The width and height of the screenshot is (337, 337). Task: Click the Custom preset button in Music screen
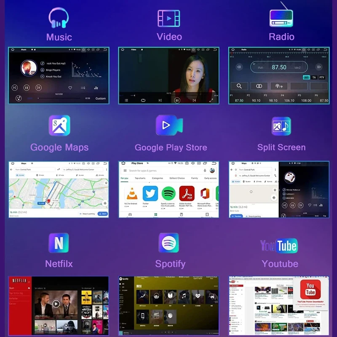coord(100,99)
